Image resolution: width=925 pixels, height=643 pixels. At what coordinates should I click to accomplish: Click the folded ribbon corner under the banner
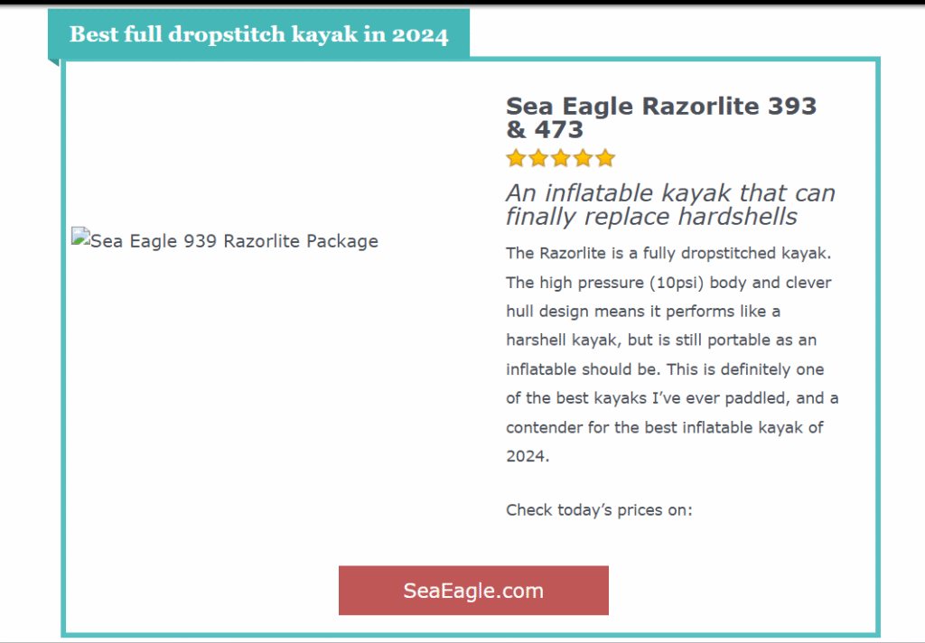click(53, 61)
